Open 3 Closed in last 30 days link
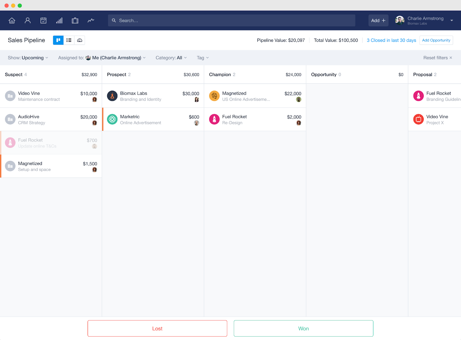Screen dimensions: 461x340 (391, 40)
